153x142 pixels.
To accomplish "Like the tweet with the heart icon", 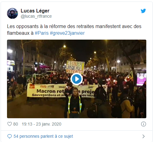I will (9, 124).
